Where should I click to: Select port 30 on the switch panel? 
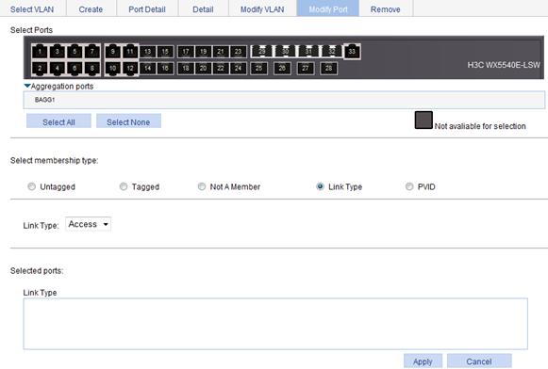tap(285, 51)
